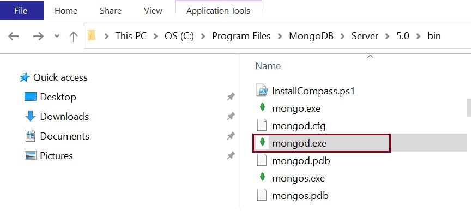Expand chevron after MongoDB breadcrumb

click(x=343, y=37)
